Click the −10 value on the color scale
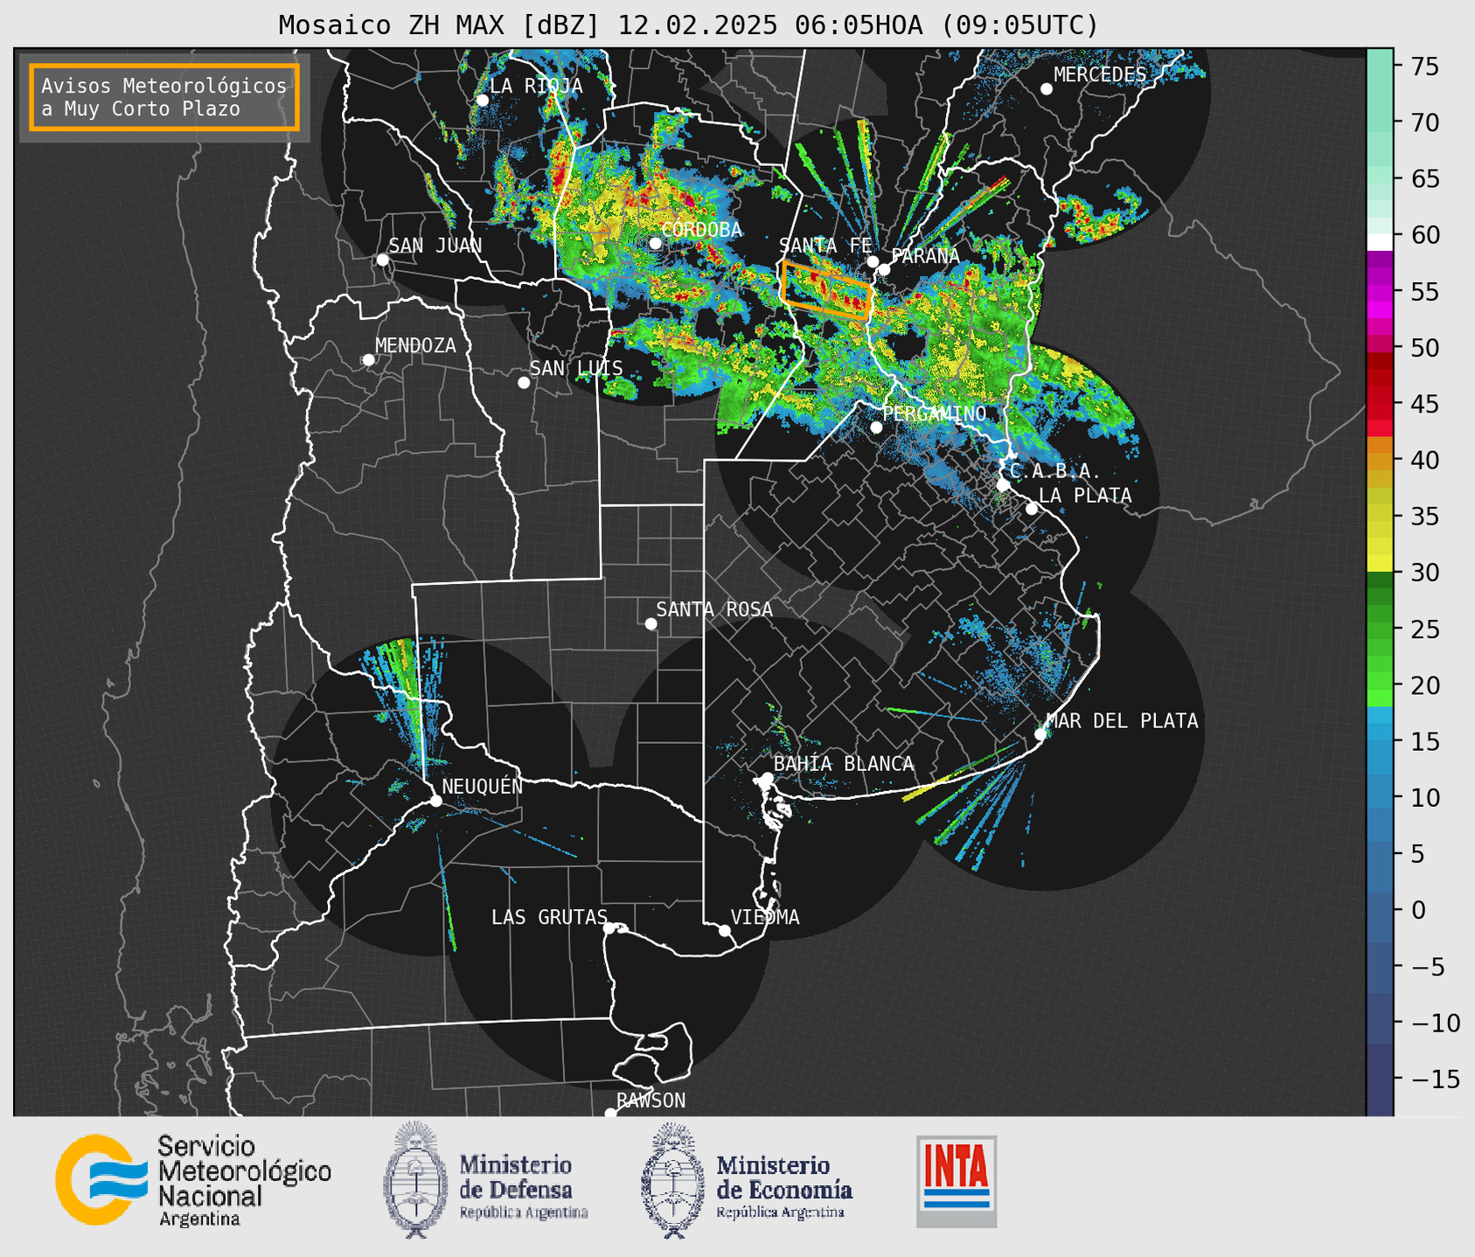The image size is (1475, 1257). (x=1436, y=1023)
